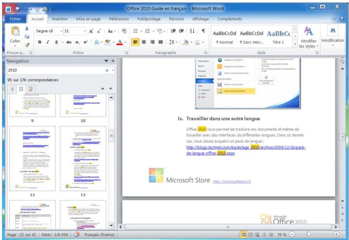
Task: Toggle bold (G) formatting
Action: pos(39,42)
